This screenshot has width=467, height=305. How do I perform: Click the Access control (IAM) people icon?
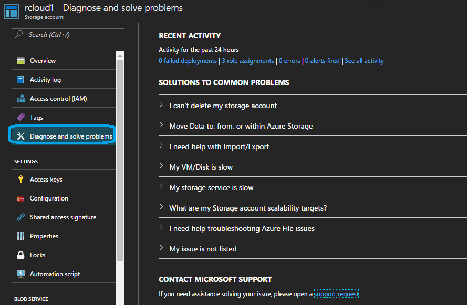[20, 99]
